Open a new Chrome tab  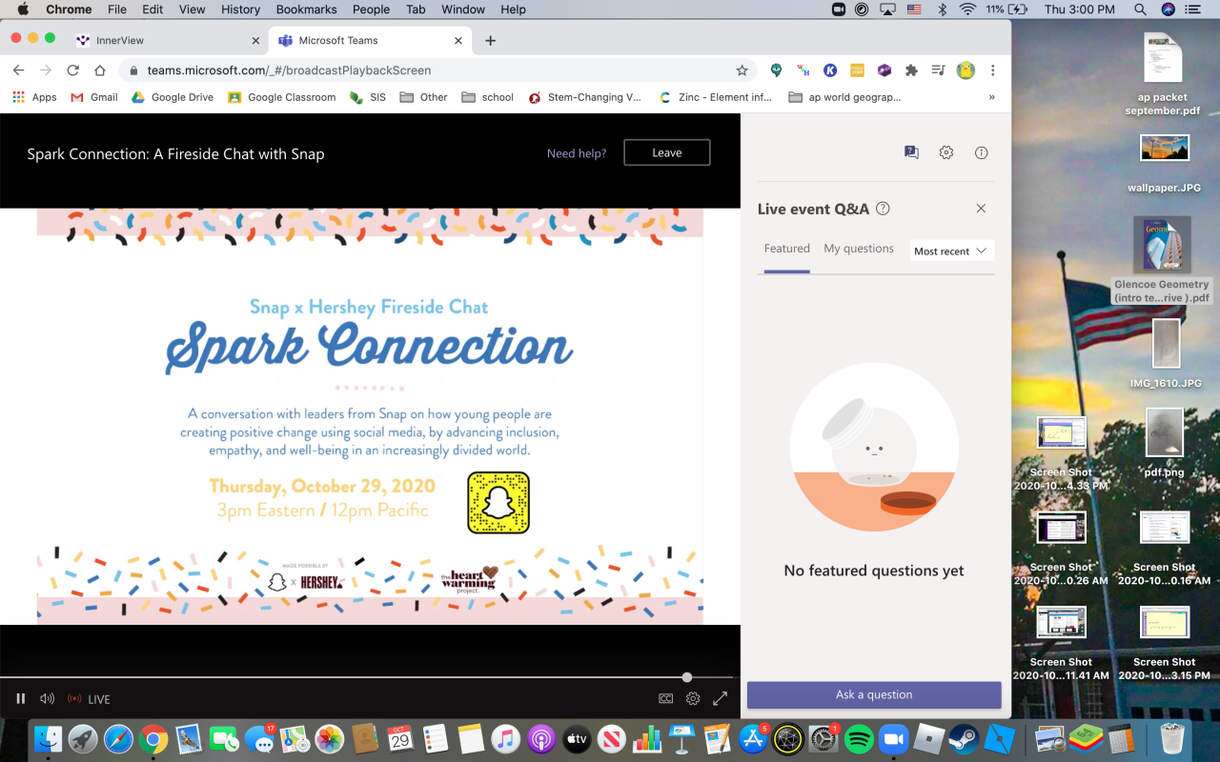click(x=490, y=41)
